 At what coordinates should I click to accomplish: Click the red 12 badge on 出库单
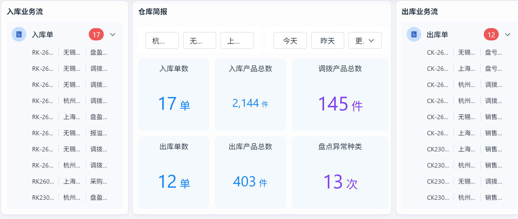coord(491,34)
